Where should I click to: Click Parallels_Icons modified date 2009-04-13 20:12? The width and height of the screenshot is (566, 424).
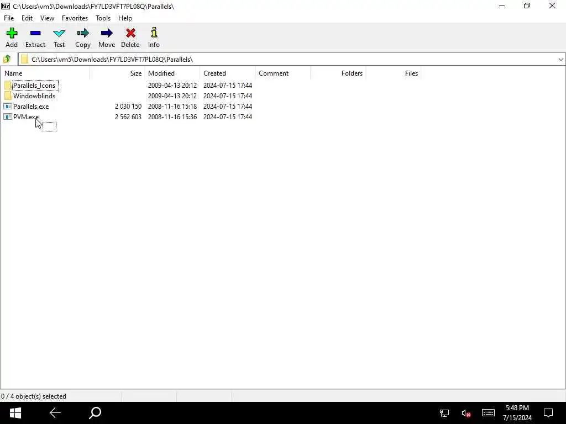point(172,86)
